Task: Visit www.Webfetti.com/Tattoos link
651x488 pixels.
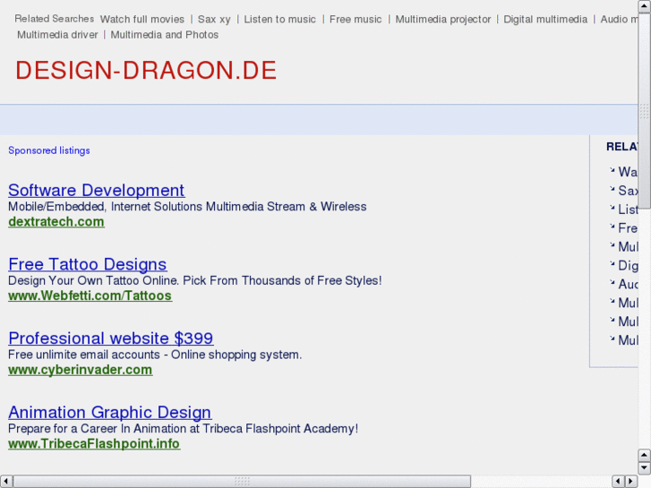Action: click(90, 295)
